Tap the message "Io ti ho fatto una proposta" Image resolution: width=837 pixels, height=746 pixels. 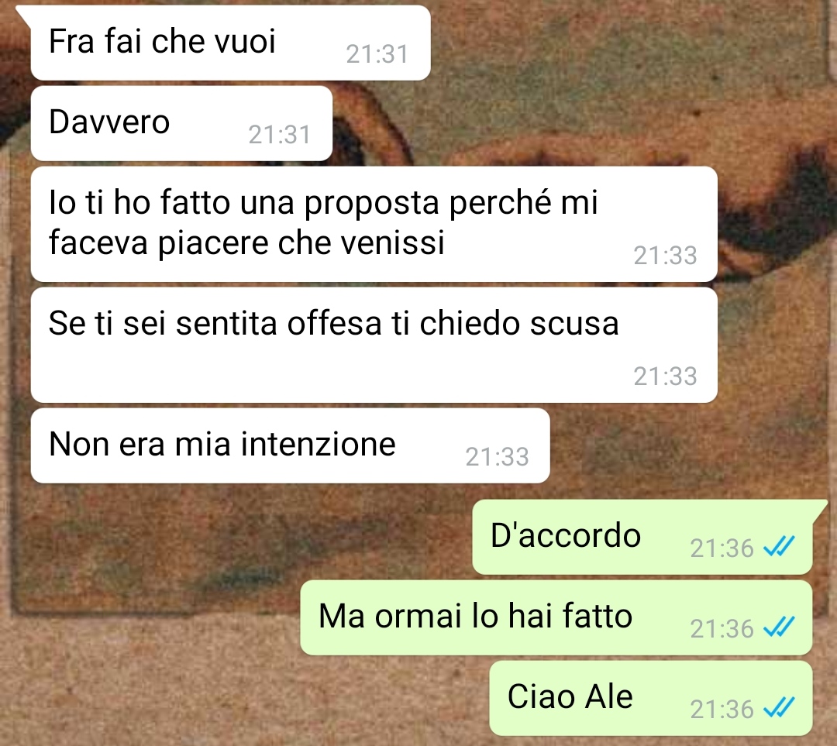374,224
